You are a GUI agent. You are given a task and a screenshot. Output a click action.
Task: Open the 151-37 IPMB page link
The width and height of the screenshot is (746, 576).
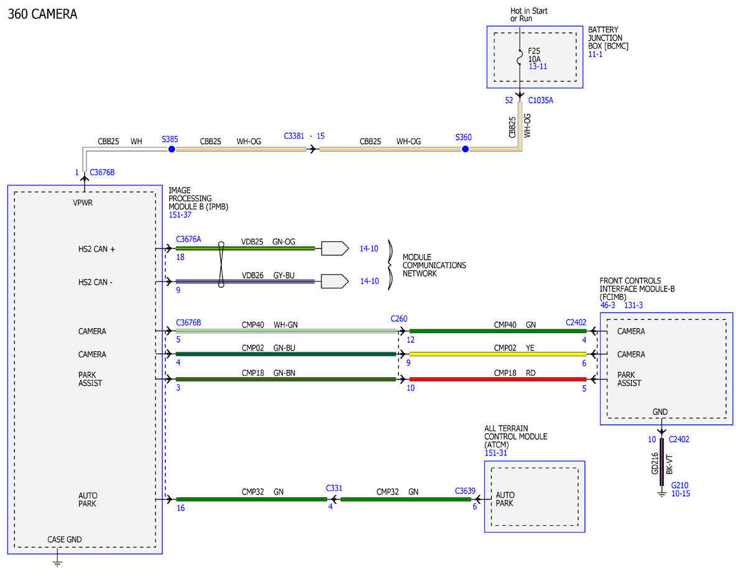coord(180,215)
